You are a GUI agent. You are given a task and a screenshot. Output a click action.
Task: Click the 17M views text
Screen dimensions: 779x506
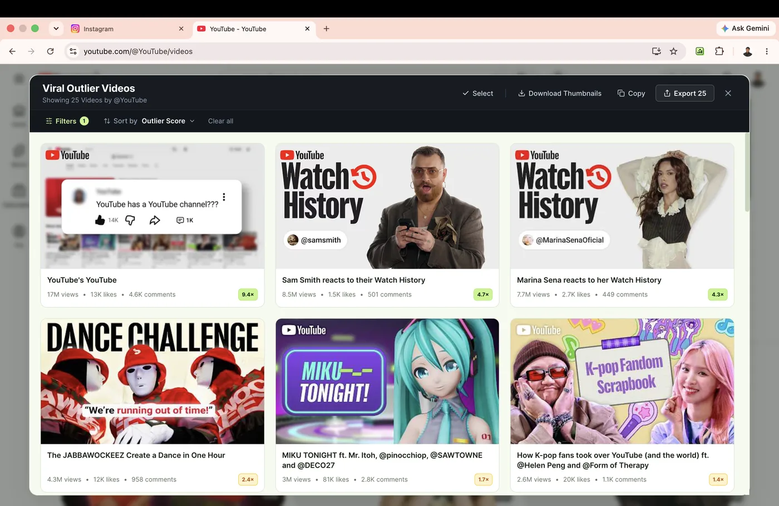[63, 295]
